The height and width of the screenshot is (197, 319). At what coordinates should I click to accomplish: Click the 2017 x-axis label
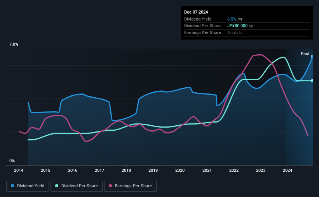[99, 170]
